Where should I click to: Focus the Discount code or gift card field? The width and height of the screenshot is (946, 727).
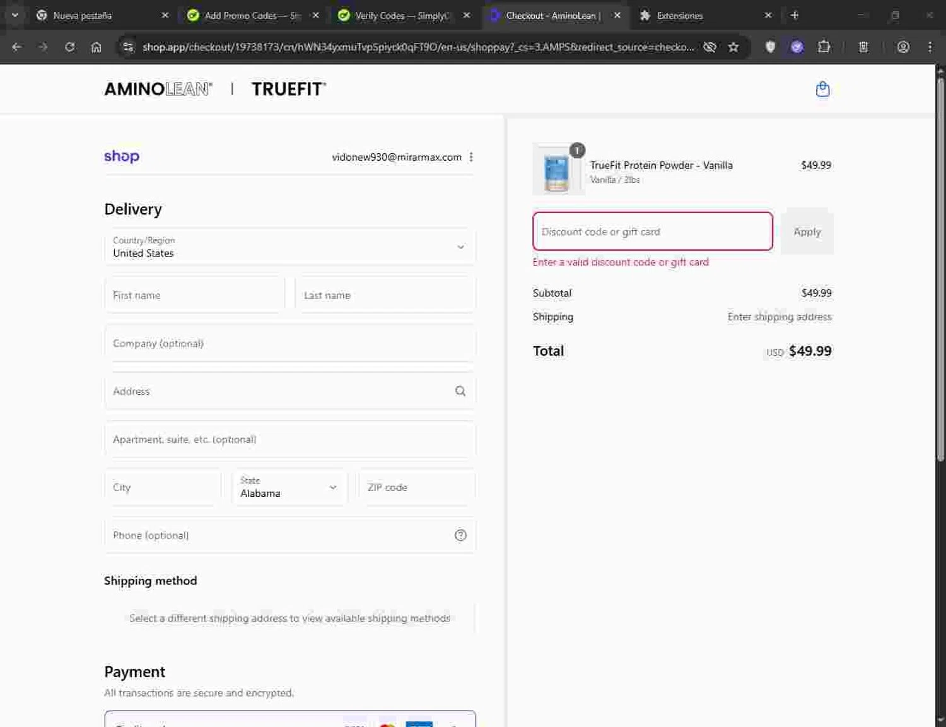click(x=653, y=231)
